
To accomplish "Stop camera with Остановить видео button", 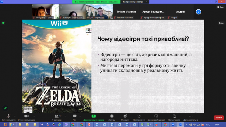I will pos(26,117).
